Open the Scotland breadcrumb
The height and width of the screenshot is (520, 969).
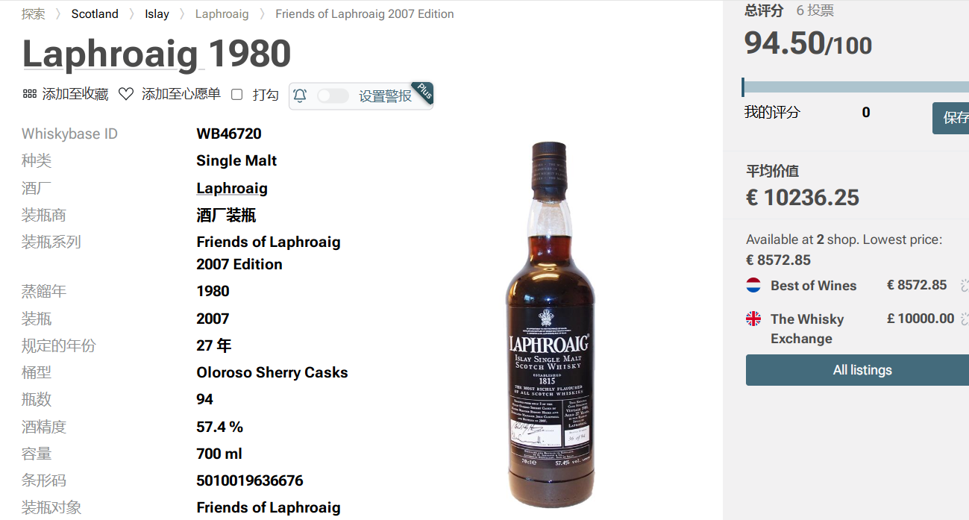click(x=95, y=13)
